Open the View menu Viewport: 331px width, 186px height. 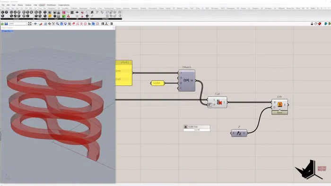(x=14, y=5)
